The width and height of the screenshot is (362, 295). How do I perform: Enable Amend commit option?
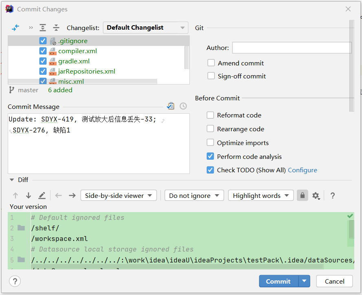[211, 63]
